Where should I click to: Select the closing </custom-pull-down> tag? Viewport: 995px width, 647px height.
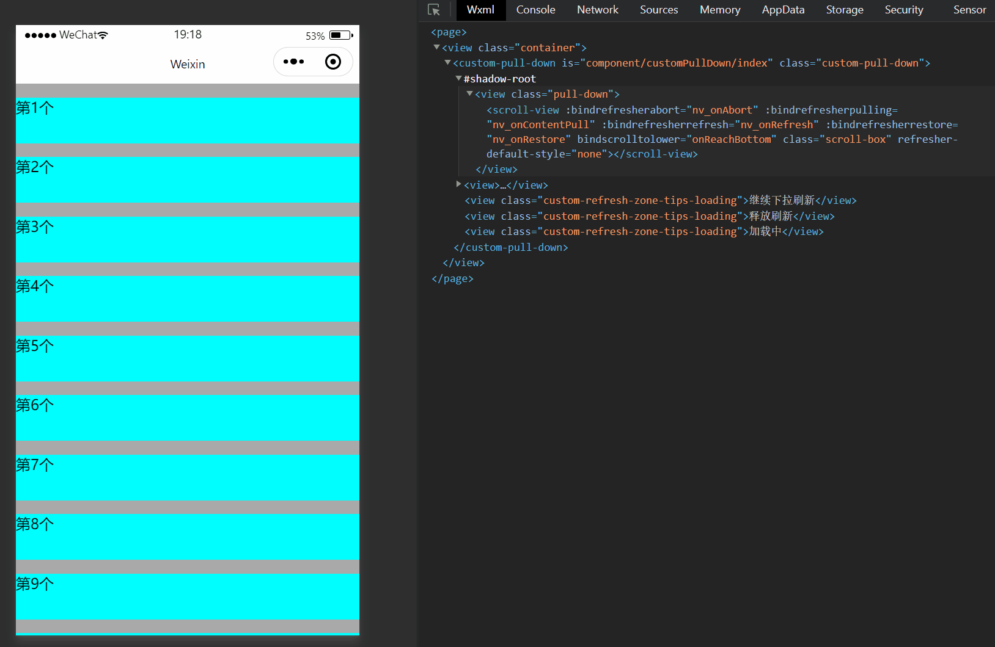click(511, 247)
